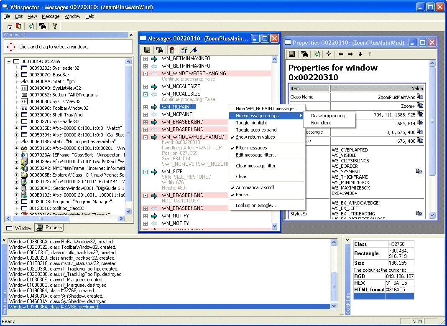Screen dimensions: 447x326
Task: Go back with left arrow in Properties toolbar
Action: (x=341, y=54)
